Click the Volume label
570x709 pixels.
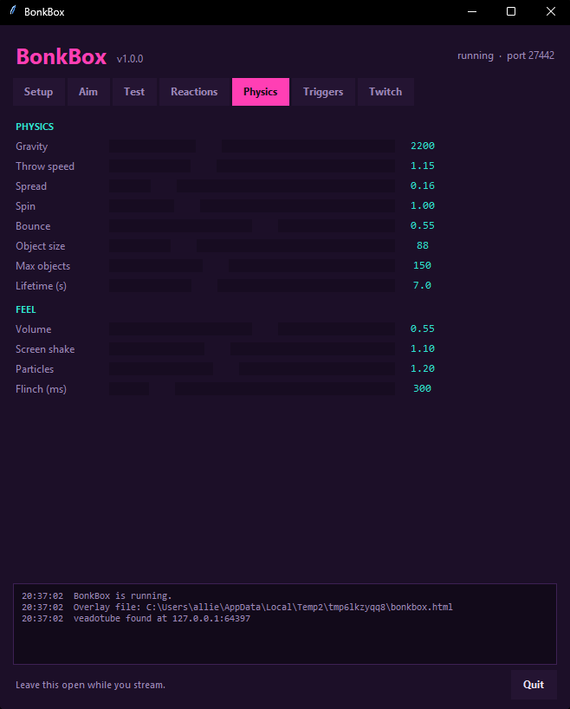34,329
